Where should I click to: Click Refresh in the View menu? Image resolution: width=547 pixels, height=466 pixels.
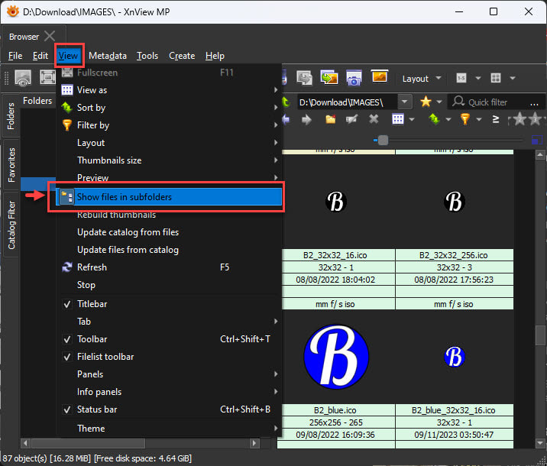pos(169,267)
